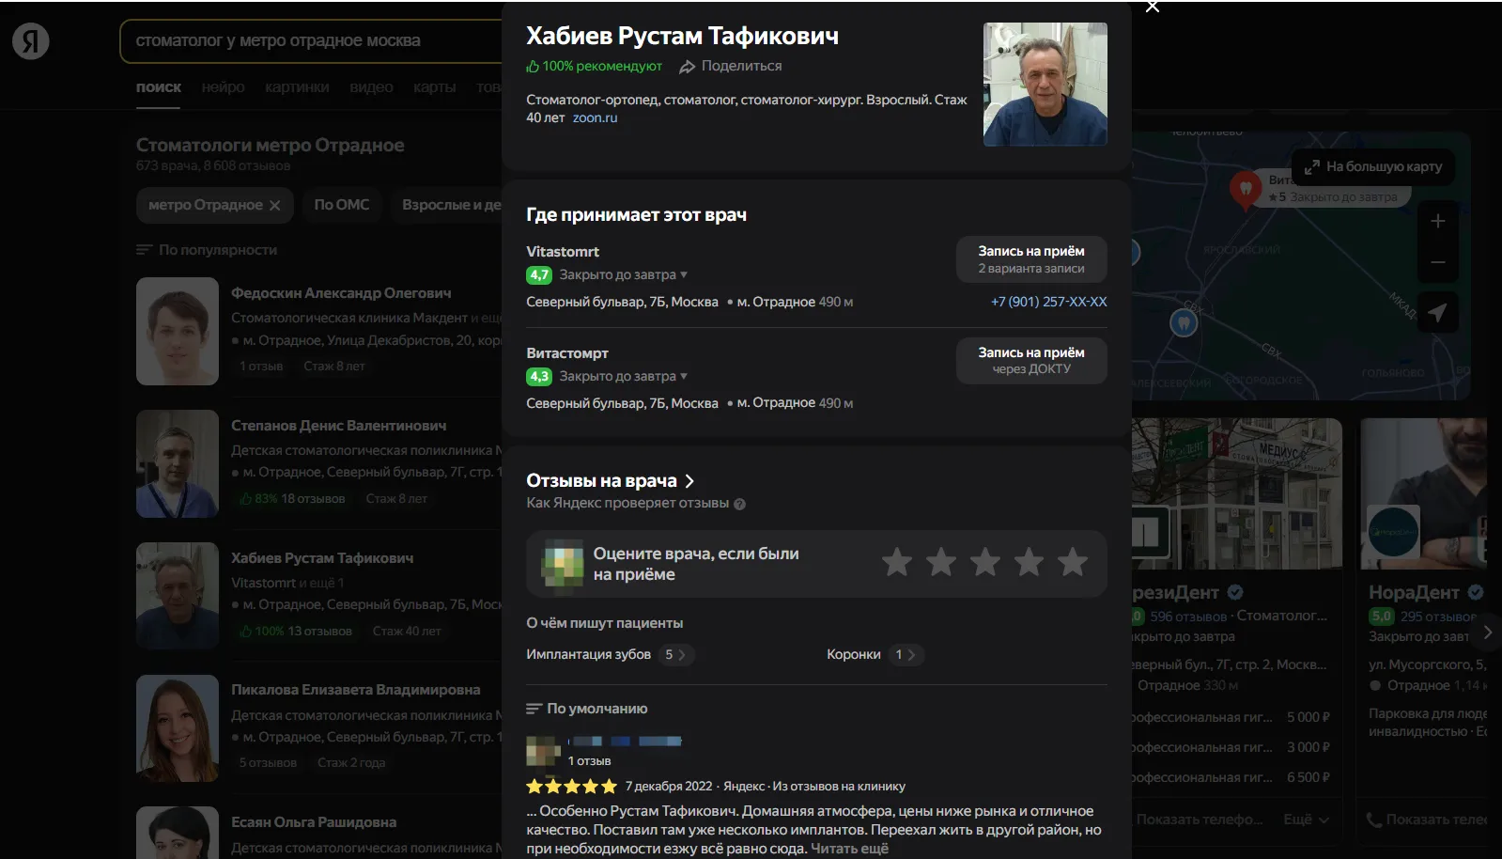Screen dimensions: 1502x859
Task: Filter reviews by Имплантация зубов topic
Action: point(611,655)
